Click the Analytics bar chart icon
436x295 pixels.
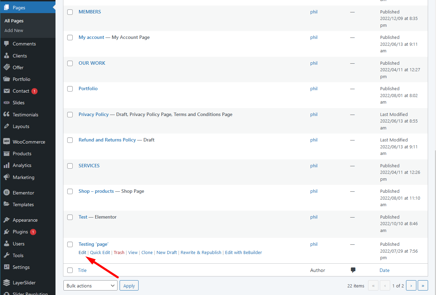(x=7, y=165)
